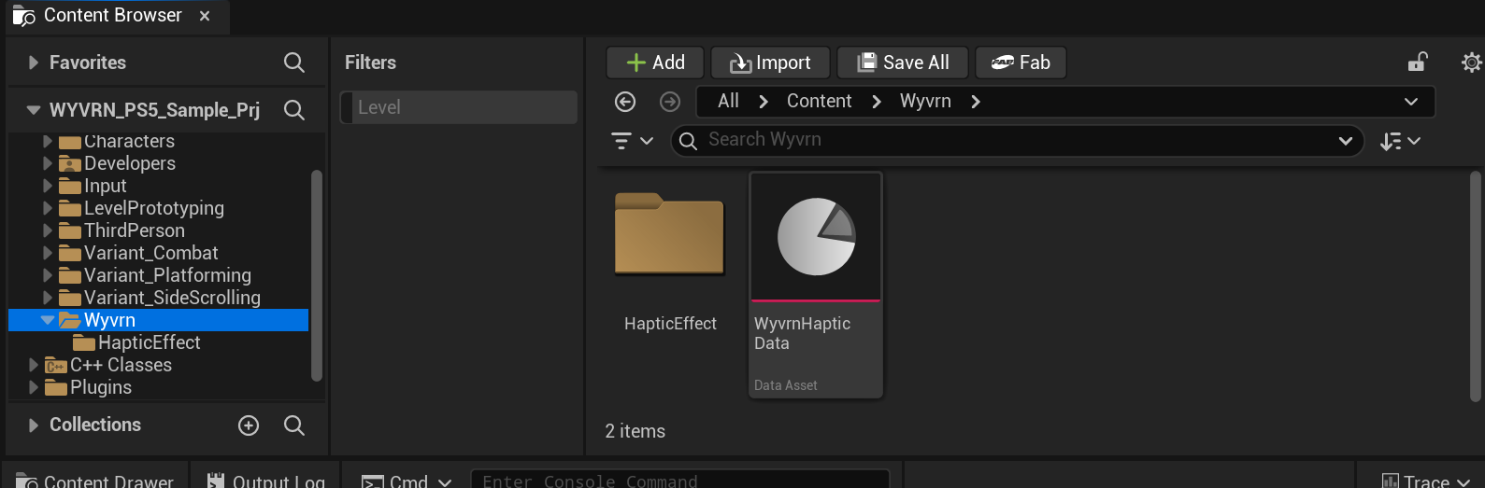The height and width of the screenshot is (488, 1485).
Task: Search collections magnifier icon
Action: (x=294, y=425)
